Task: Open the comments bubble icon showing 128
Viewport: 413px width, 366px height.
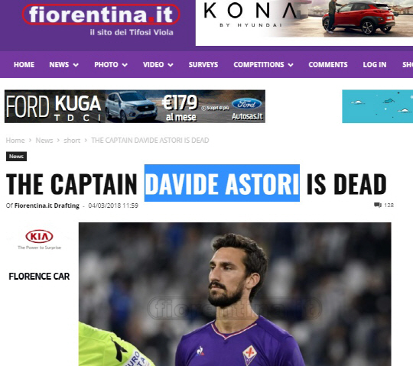Action: click(378, 205)
